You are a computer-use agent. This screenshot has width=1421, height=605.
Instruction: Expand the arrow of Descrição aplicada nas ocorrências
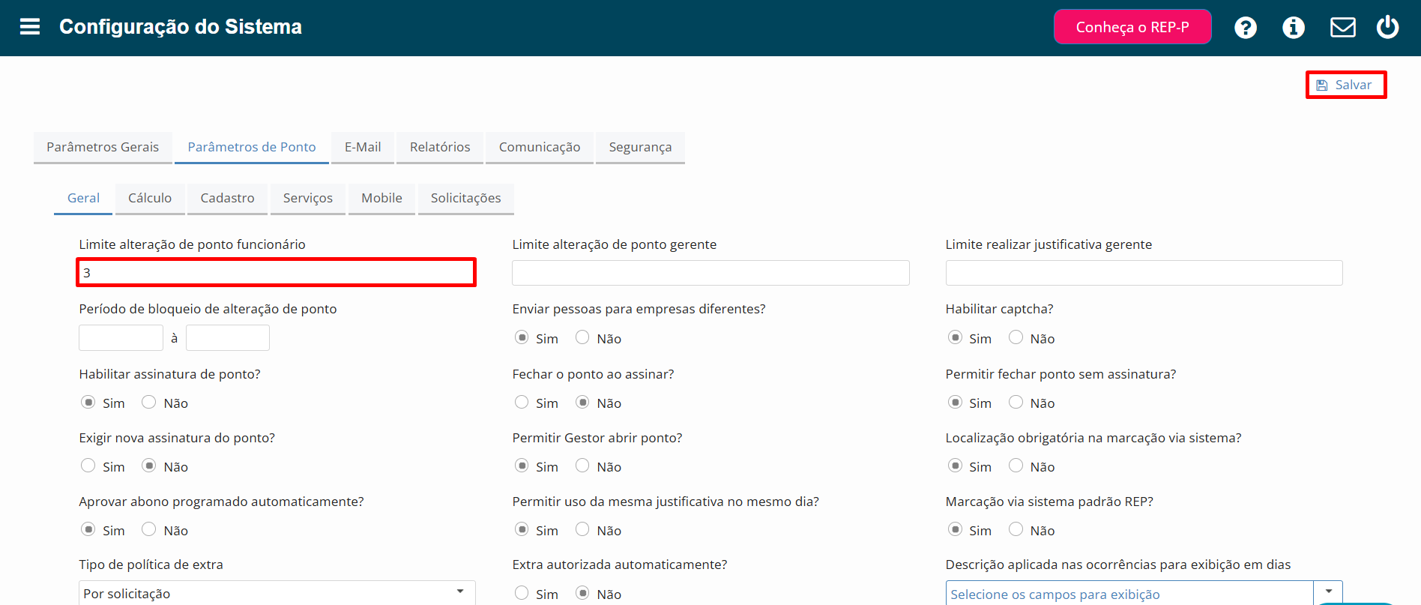tap(1328, 592)
